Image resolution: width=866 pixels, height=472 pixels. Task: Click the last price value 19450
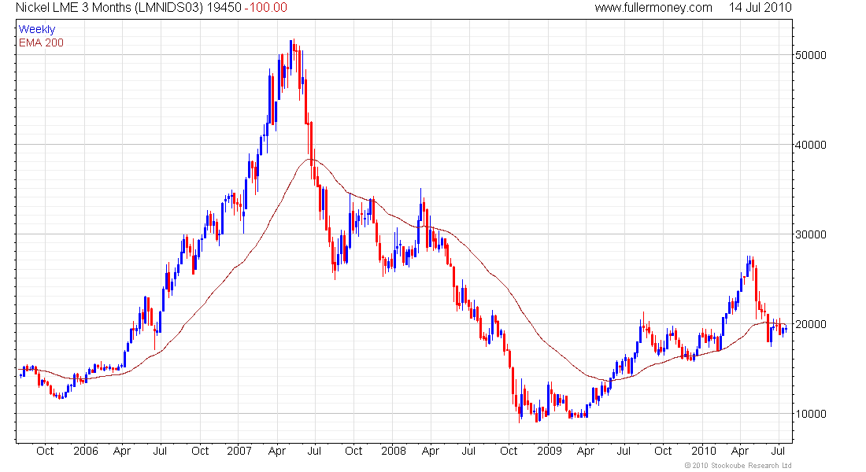coord(224,8)
